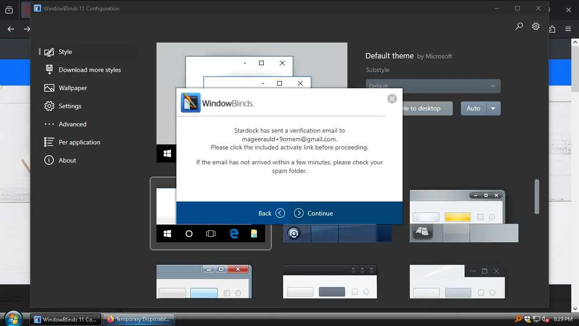Click the large Default theme preview image
Viewport: 579px width, 326px height.
point(252,65)
